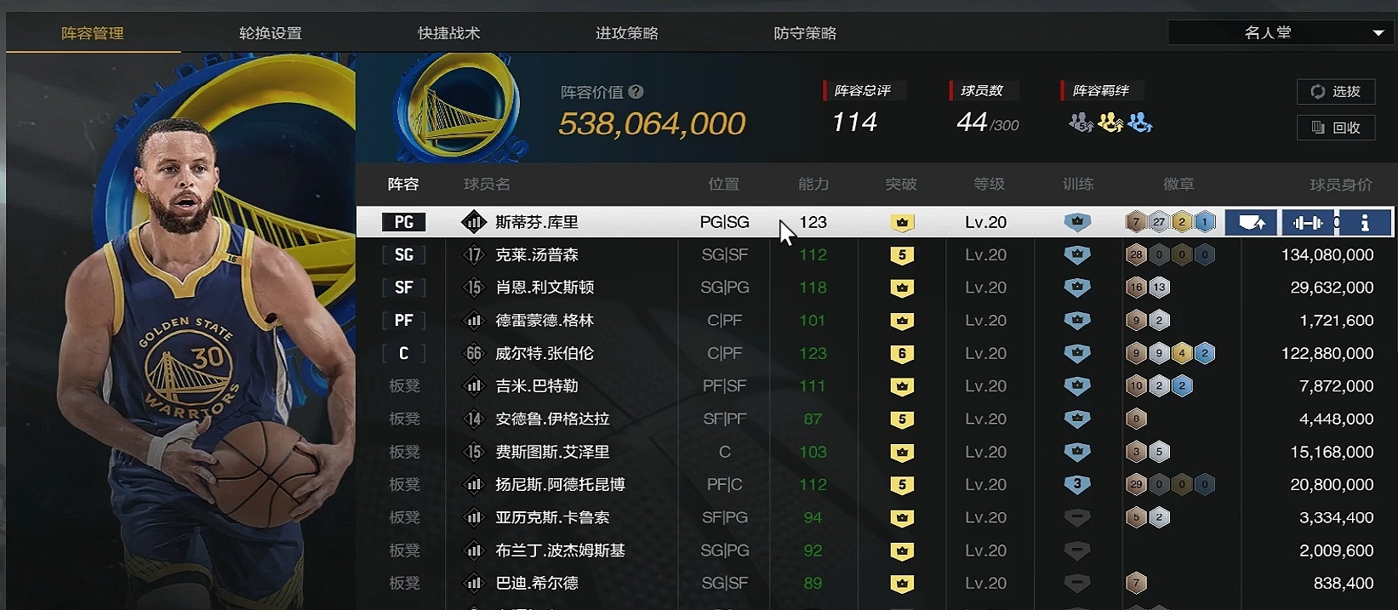Select the SF lineup slot
Screen dimensions: 1398x610
click(403, 288)
